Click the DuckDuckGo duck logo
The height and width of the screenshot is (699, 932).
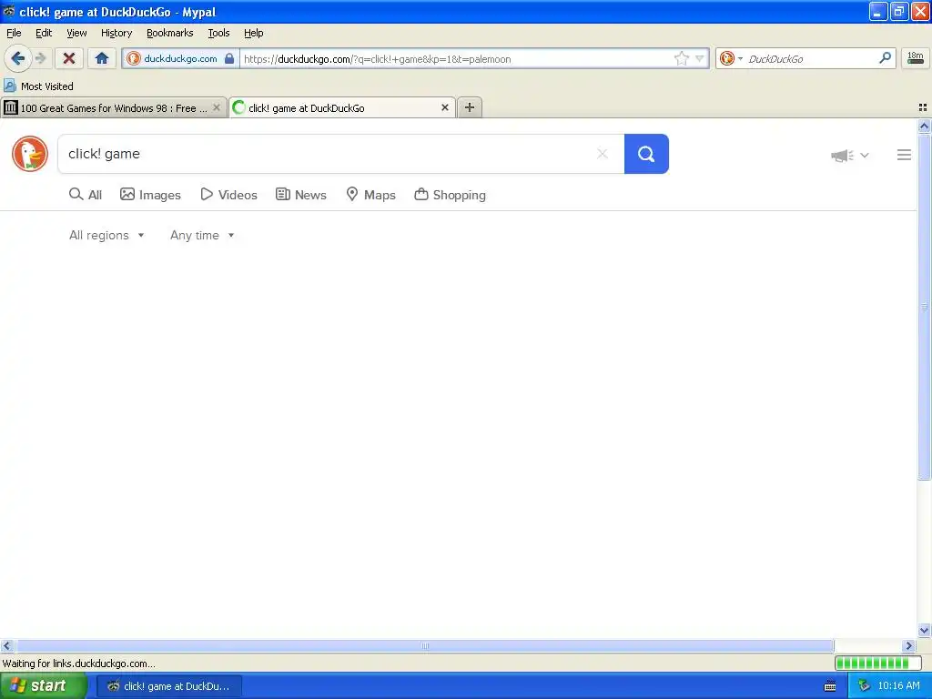pos(30,154)
